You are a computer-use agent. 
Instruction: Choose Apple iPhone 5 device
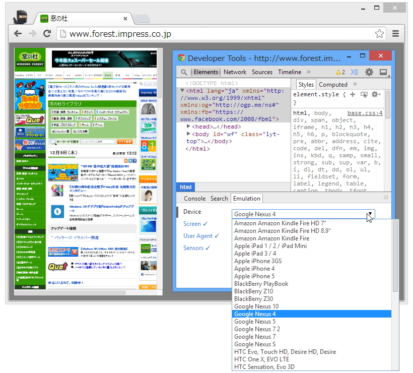click(312, 276)
